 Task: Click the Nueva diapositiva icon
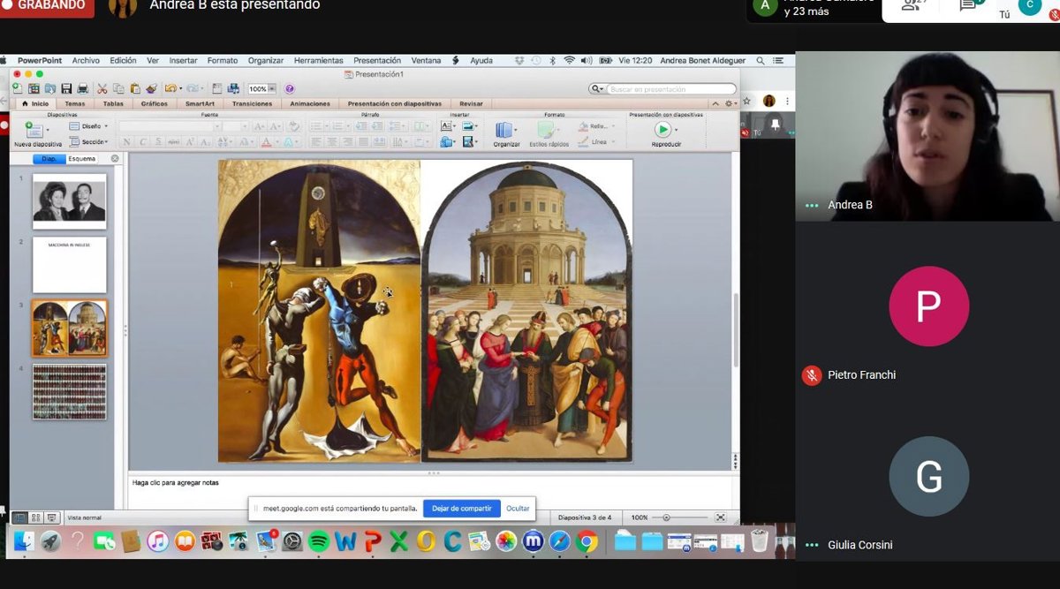(34, 131)
